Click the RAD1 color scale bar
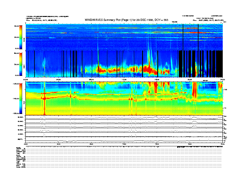This screenshot has height=185, width=240. click(21, 64)
